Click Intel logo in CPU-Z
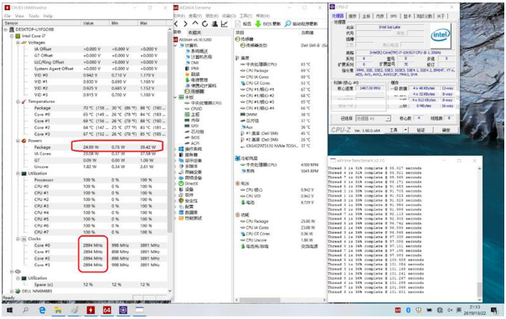 (x=440, y=35)
